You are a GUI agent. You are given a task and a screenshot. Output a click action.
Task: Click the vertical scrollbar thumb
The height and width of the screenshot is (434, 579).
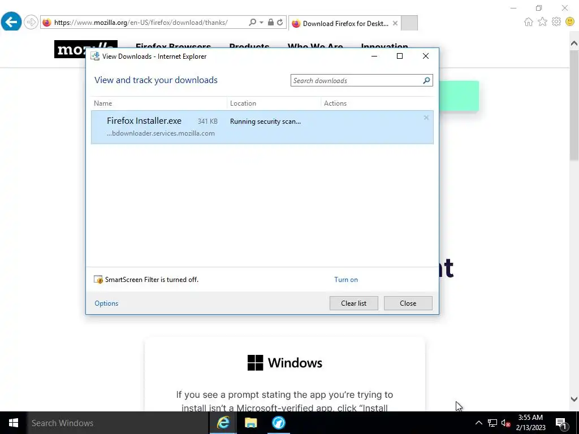pyautogui.click(x=574, y=105)
